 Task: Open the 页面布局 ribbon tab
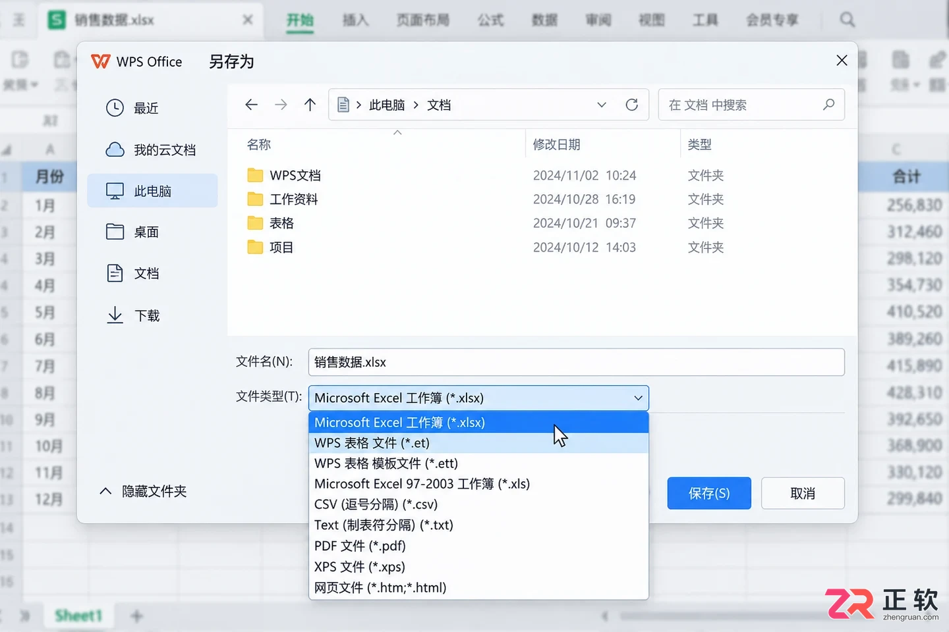click(x=423, y=20)
